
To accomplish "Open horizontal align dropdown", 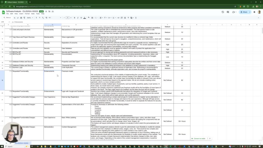I will pyautogui.click(x=101, y=18).
